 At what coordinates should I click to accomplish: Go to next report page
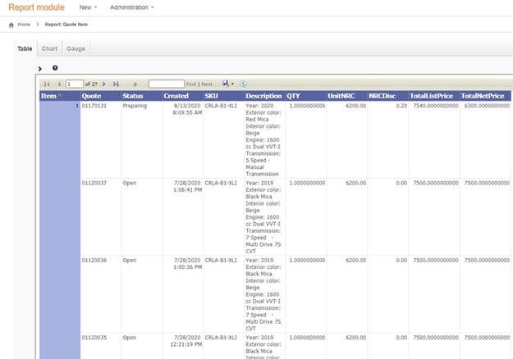[x=103, y=84]
